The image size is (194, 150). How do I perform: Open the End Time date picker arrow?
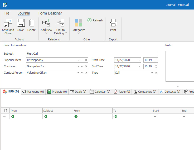139,67
